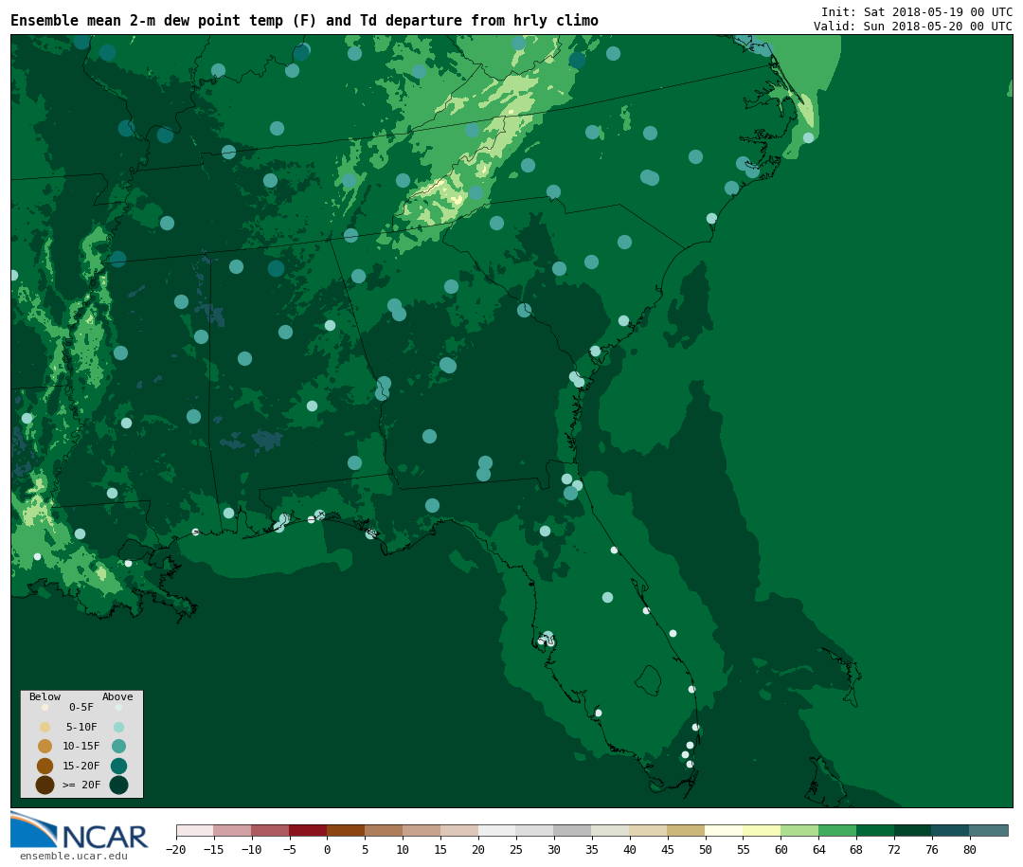Open the ensemble.ucar.edu link

[x=74, y=856]
